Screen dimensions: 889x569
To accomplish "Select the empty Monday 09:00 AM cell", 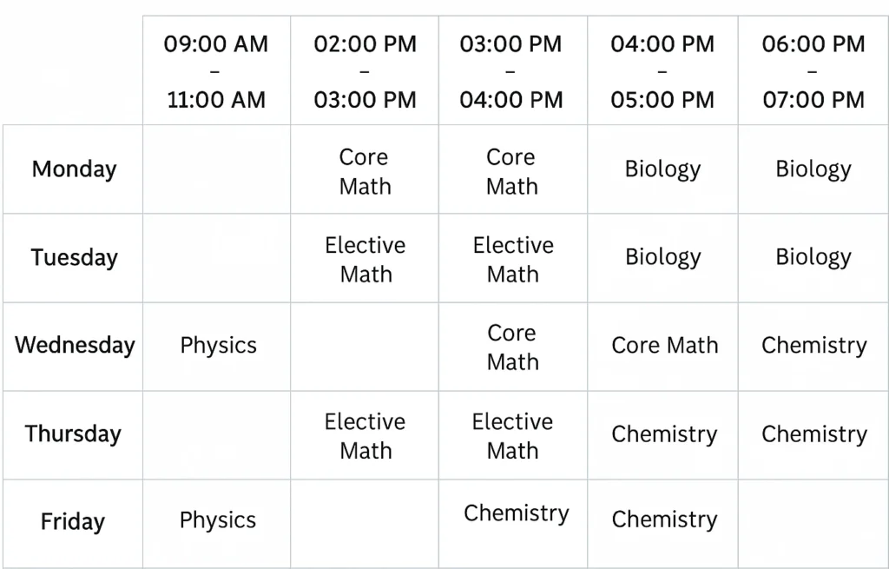I will (x=216, y=169).
